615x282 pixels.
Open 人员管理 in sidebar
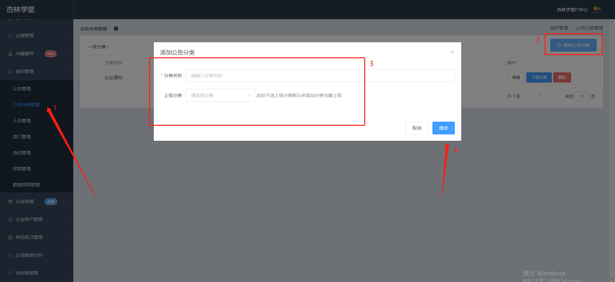tap(22, 121)
